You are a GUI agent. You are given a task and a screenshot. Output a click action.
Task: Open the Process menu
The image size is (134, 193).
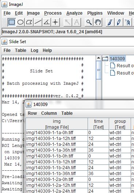(53, 13)
